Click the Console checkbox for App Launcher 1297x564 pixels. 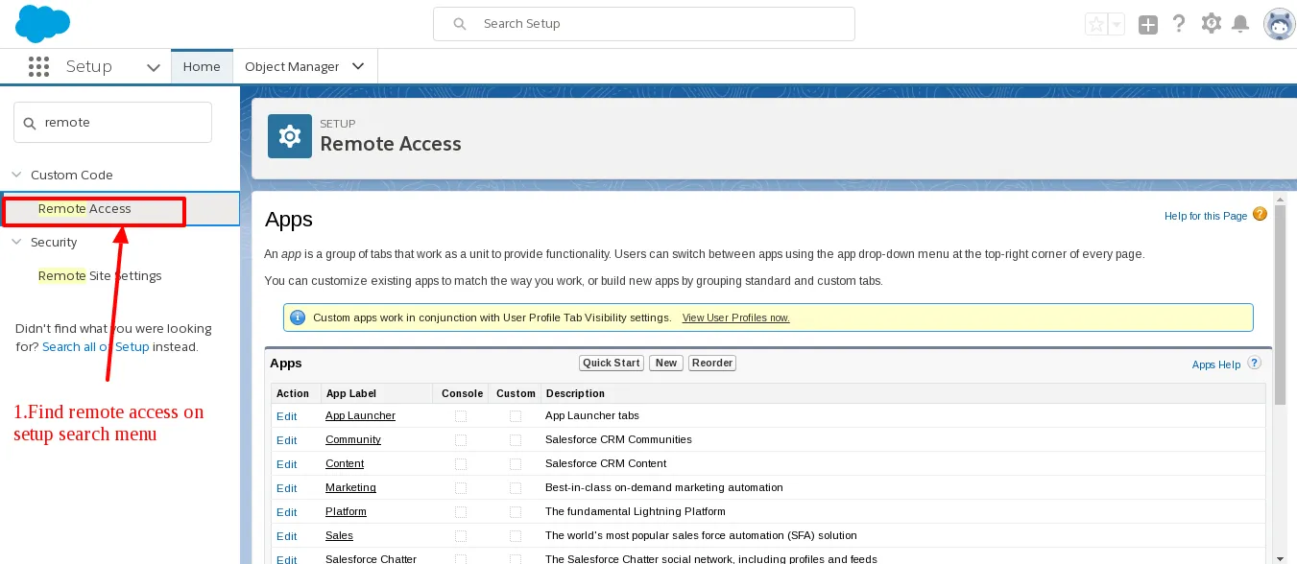pos(461,416)
